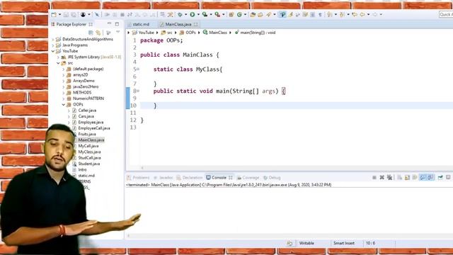Click Collapse All in Package Explorer
Image resolution: width=453 pixels, height=255 pixels.
point(91,33)
